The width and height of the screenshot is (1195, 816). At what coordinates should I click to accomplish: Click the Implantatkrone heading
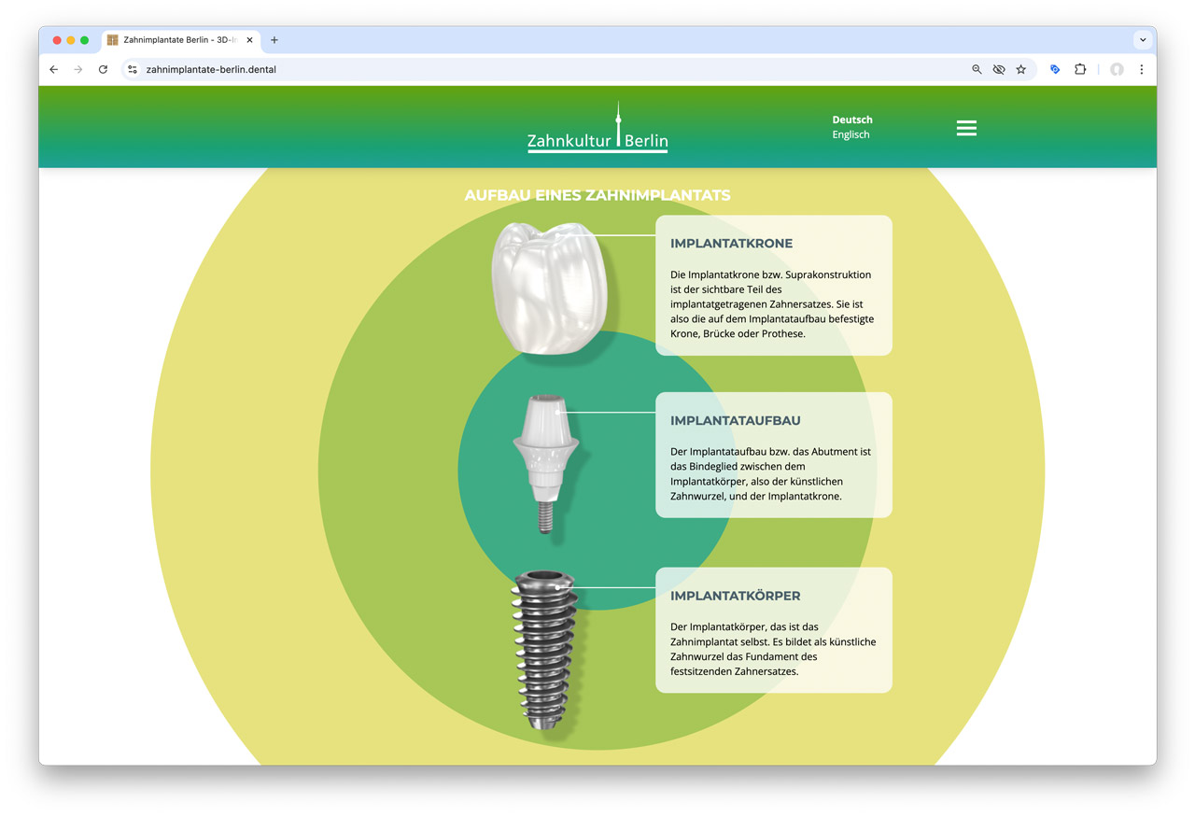click(x=731, y=244)
